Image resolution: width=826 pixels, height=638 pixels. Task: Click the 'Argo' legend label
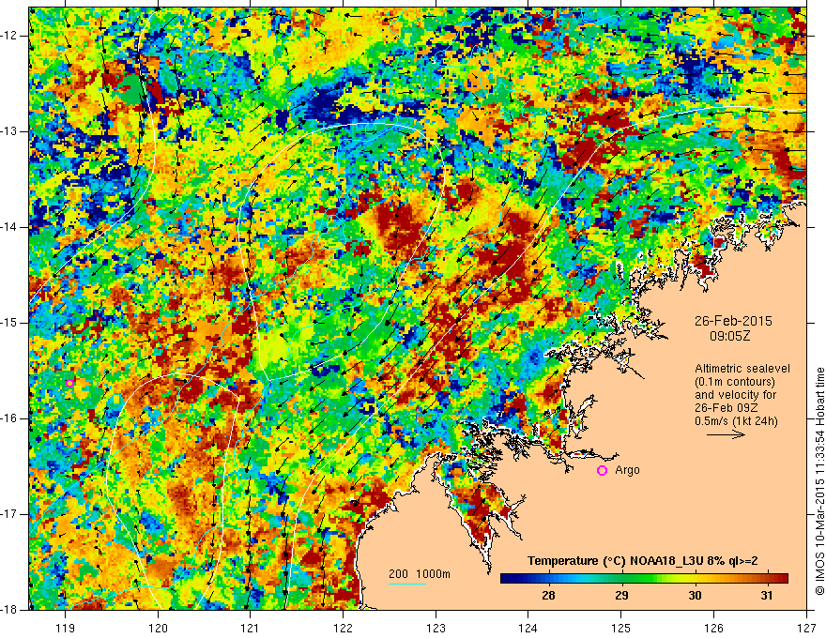coord(627,470)
